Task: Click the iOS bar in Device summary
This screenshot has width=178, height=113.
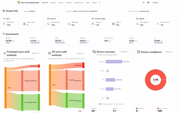Action: pyautogui.click(x=110, y=80)
